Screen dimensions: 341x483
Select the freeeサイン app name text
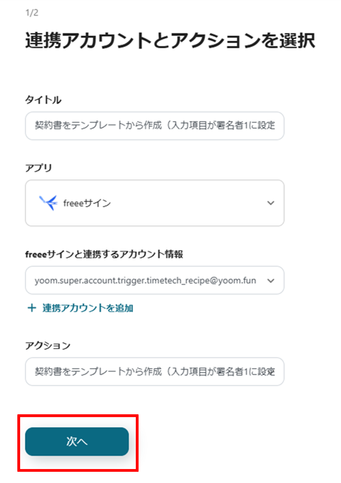87,203
